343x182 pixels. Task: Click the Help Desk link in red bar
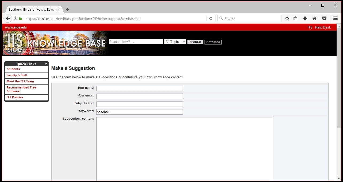pos(323,27)
